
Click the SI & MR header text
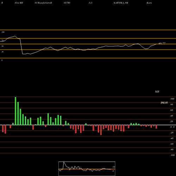19,3
